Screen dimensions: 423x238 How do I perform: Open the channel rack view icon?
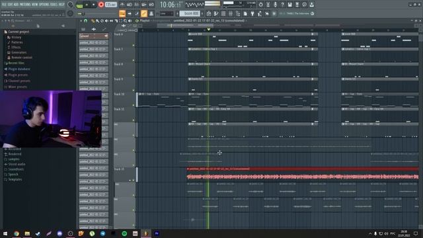point(223,13)
